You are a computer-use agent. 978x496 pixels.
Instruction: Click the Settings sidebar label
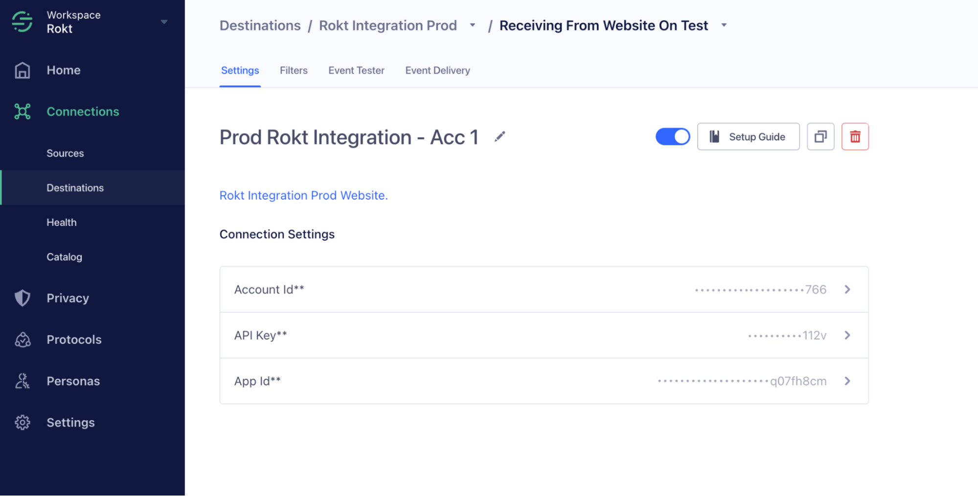coord(70,423)
